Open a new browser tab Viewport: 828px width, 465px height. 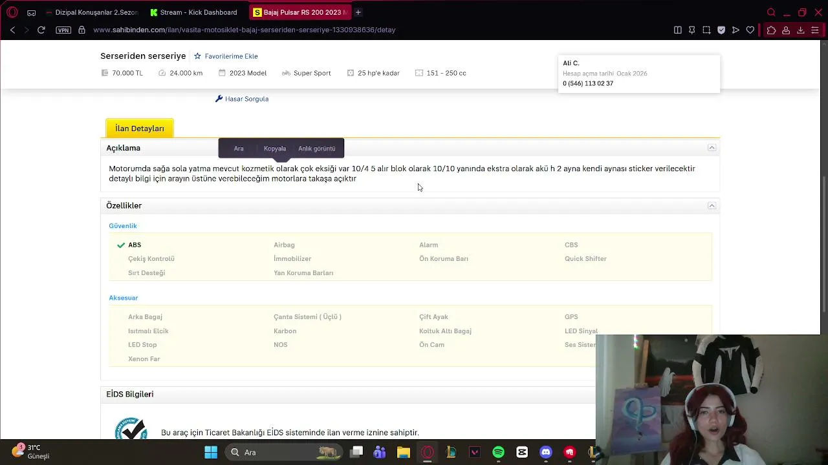(358, 12)
